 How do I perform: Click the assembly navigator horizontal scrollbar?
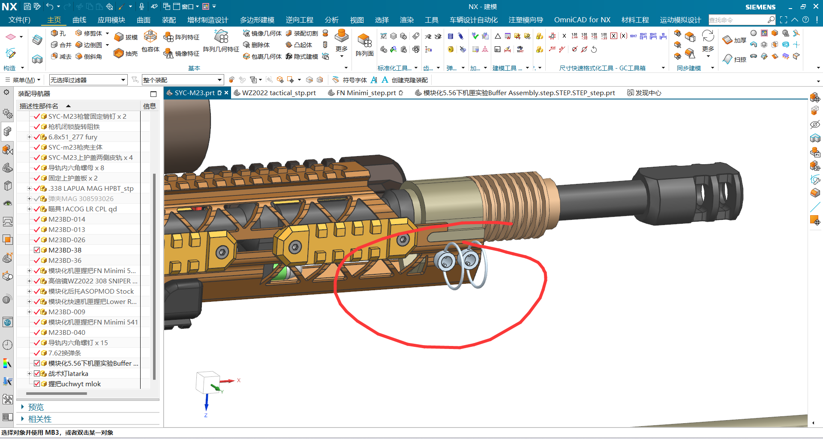pos(57,393)
